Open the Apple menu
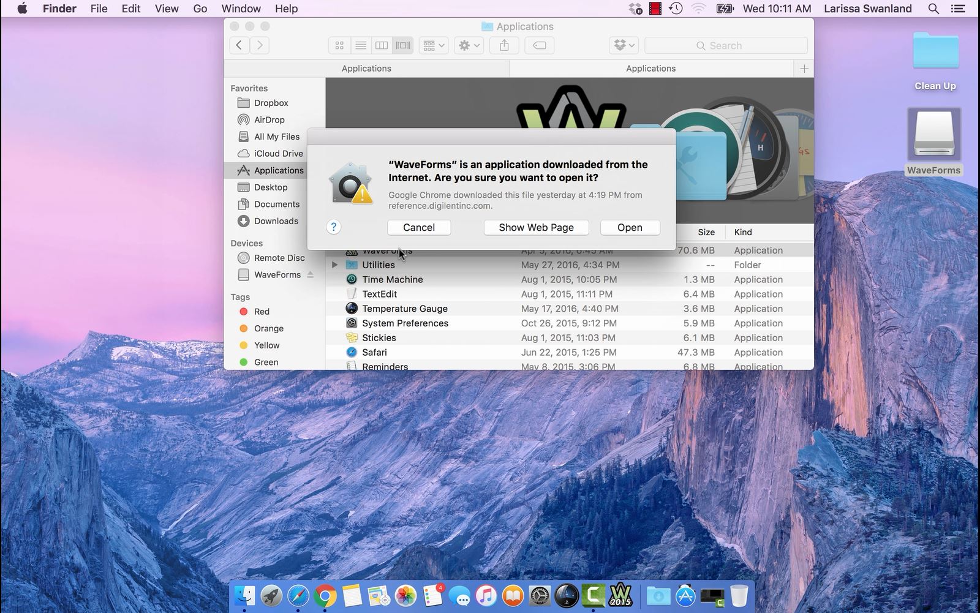980x613 pixels. pos(22,9)
